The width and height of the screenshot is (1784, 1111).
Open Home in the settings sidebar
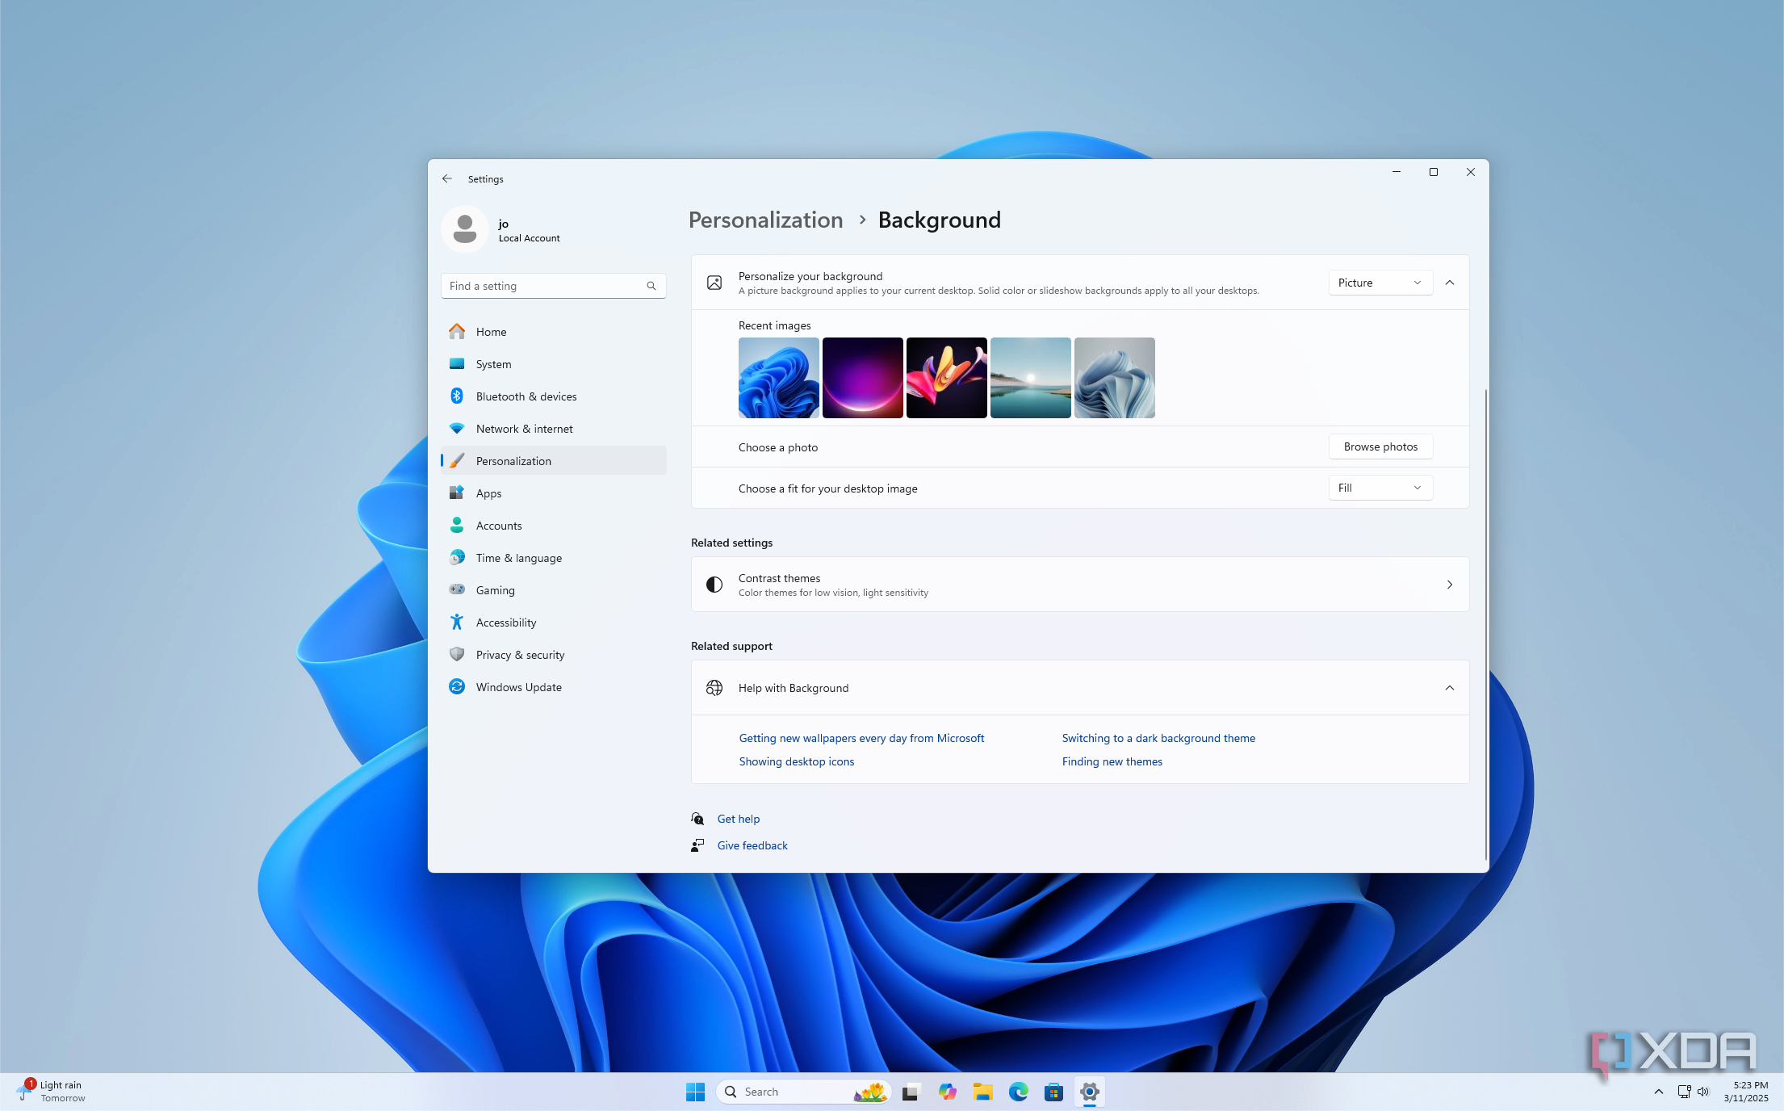[554, 332]
